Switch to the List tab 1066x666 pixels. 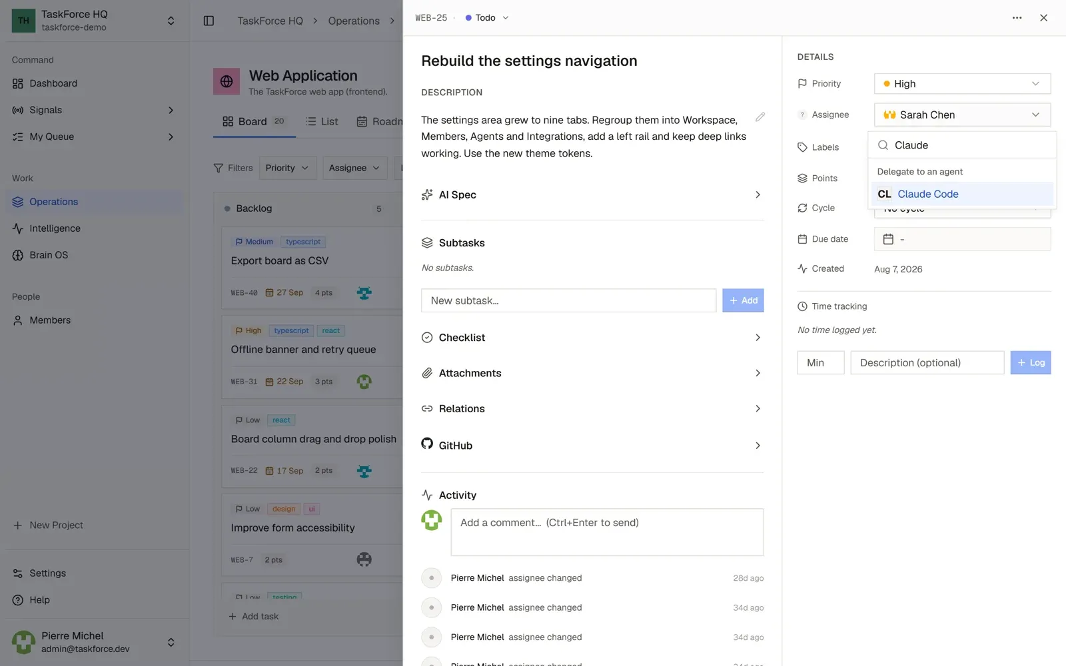click(x=322, y=121)
